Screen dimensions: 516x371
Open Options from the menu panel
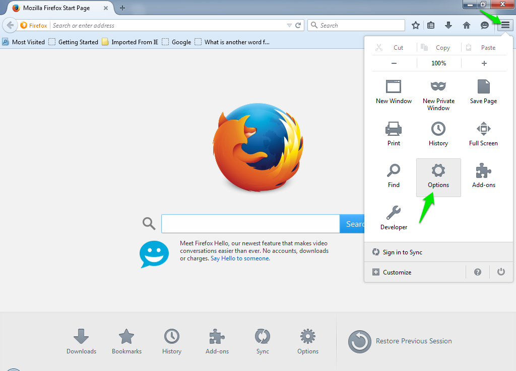(438, 177)
